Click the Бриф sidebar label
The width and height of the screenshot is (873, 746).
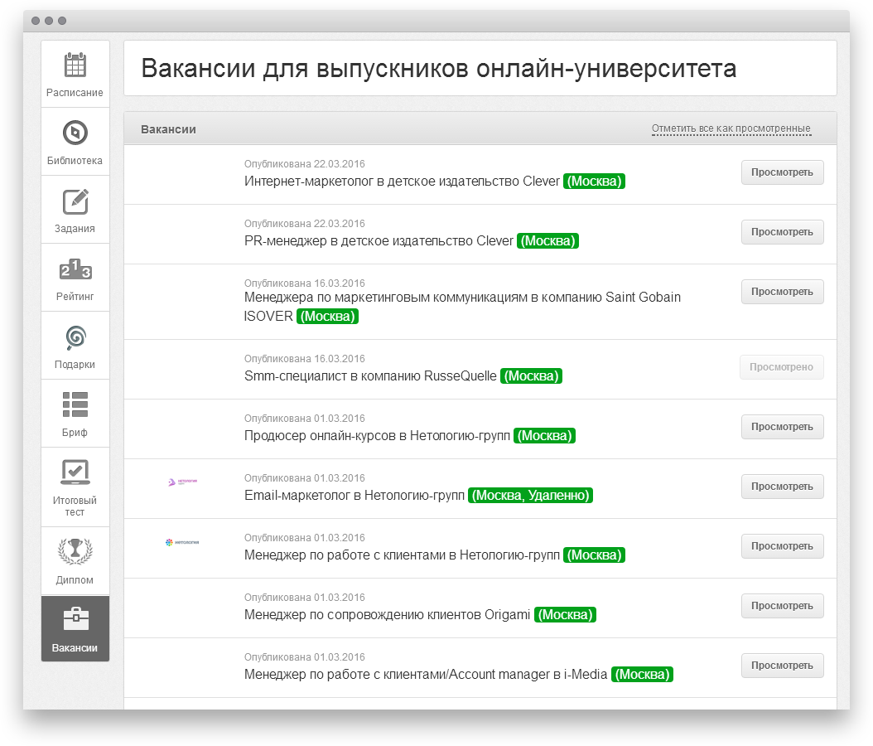pos(75,433)
